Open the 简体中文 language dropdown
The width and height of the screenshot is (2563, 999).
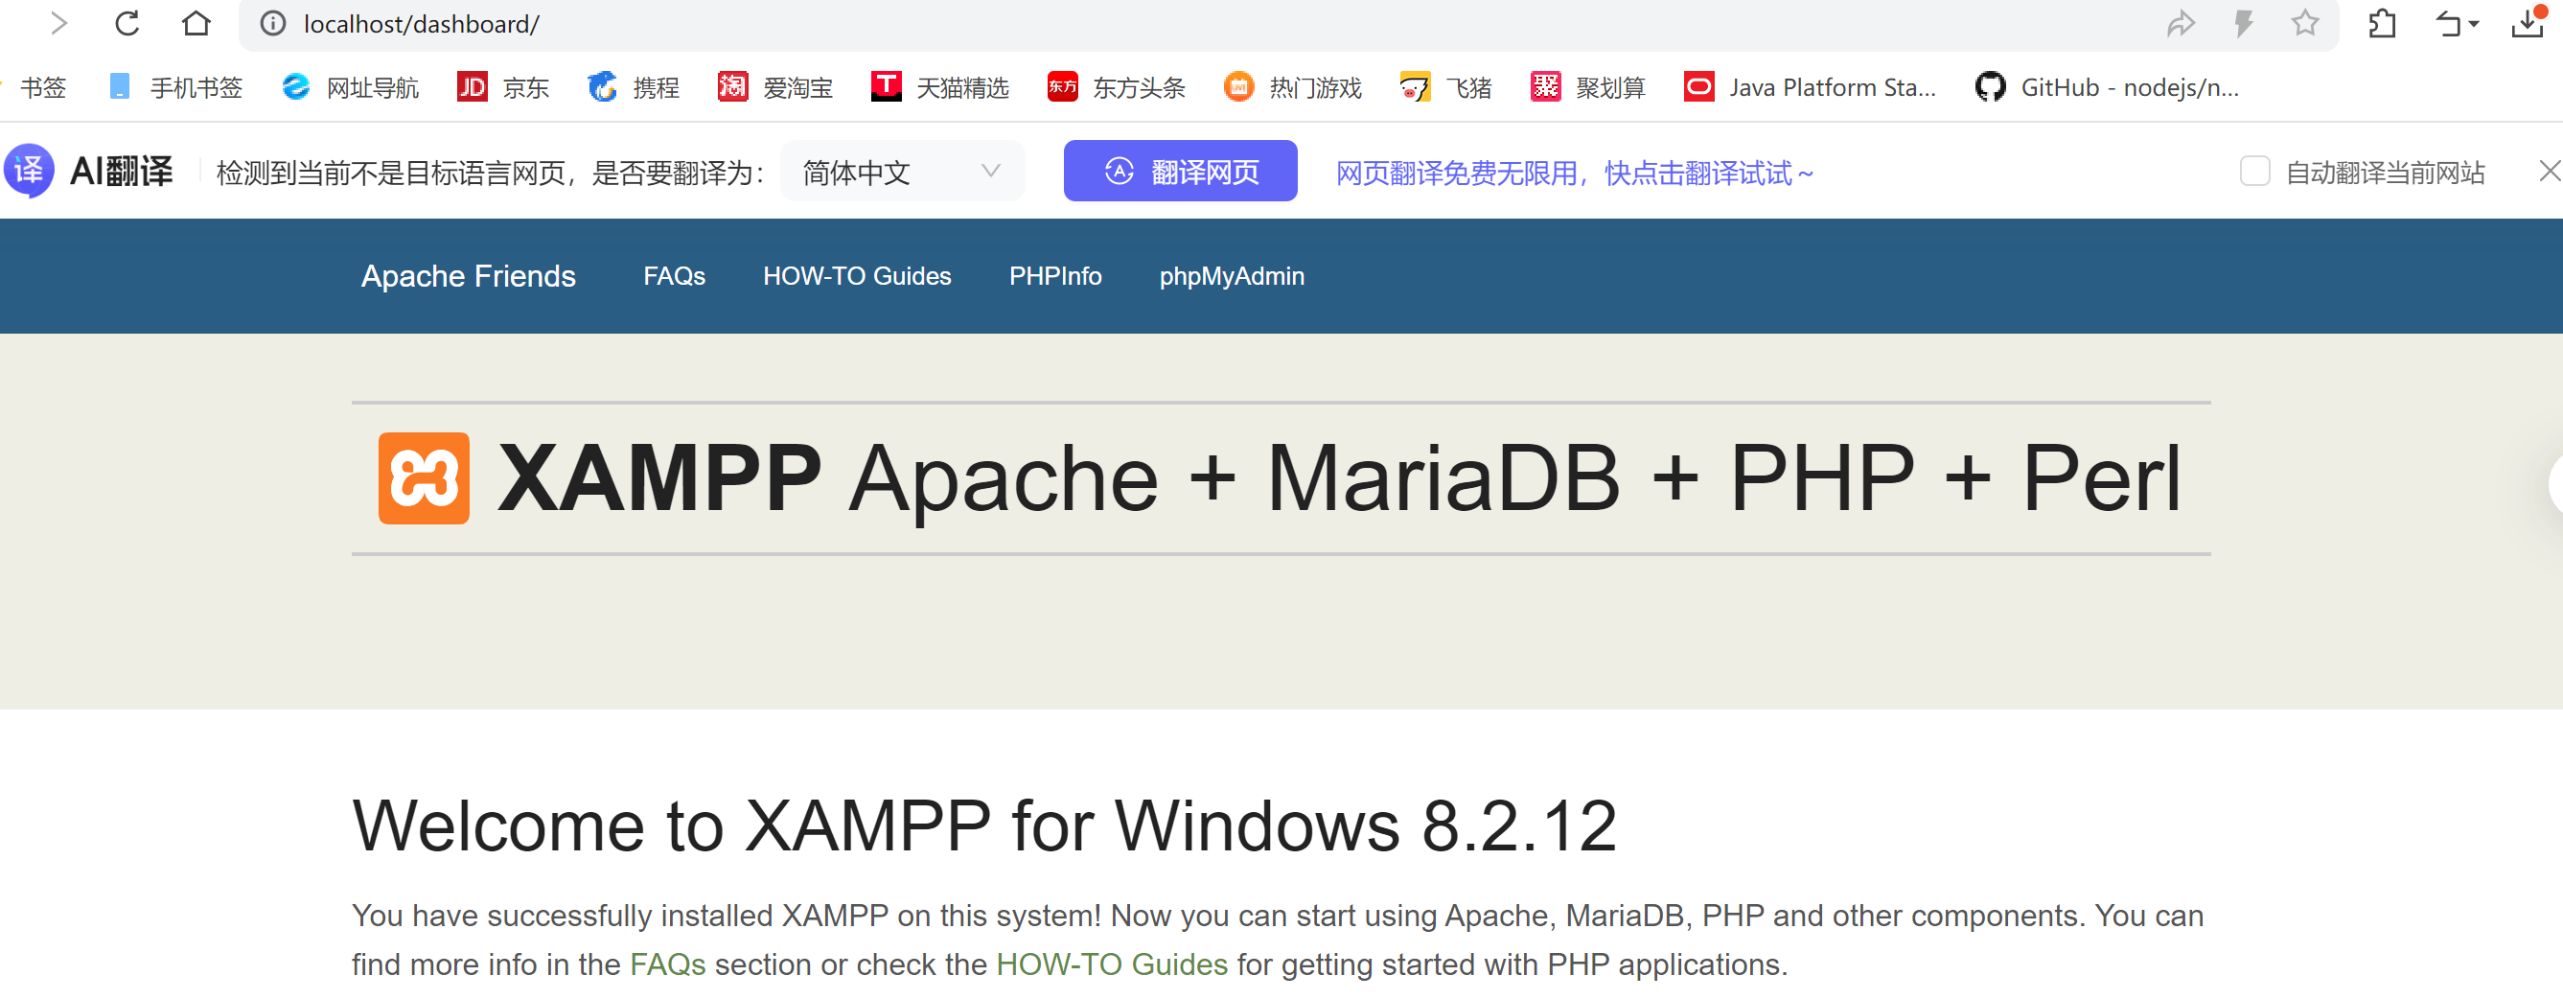point(901,172)
